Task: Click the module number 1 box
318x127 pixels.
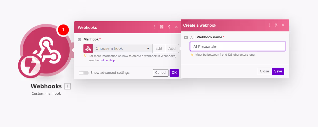Action: (68, 87)
